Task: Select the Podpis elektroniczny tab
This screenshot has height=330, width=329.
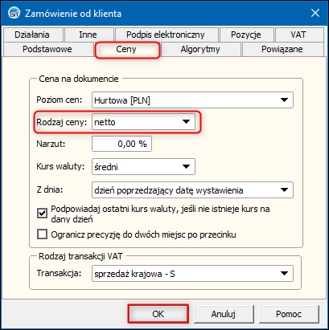Action: [166, 35]
